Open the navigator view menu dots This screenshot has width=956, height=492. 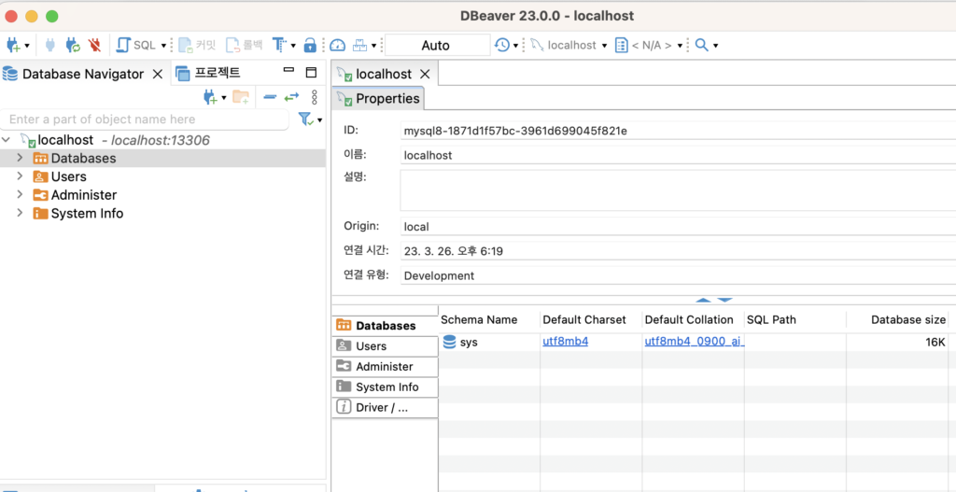click(315, 97)
